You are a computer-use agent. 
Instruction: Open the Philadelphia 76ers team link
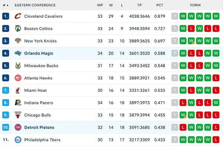tap(42, 140)
